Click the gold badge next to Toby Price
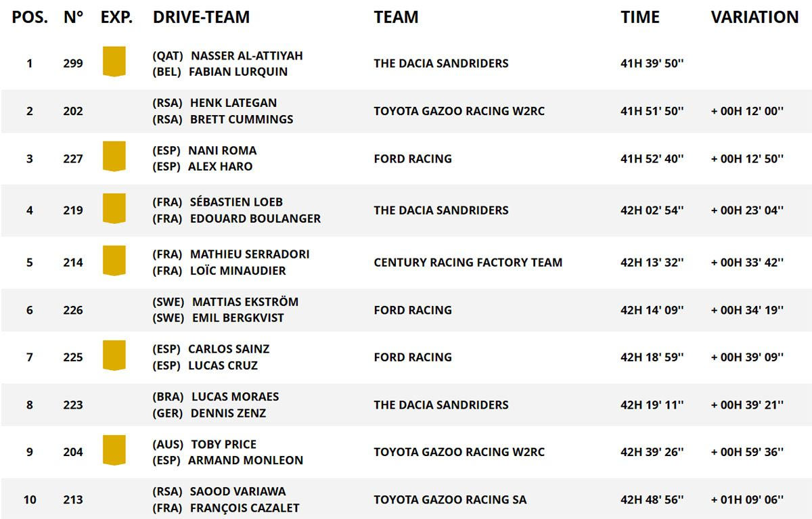The image size is (812, 519). pos(114,449)
